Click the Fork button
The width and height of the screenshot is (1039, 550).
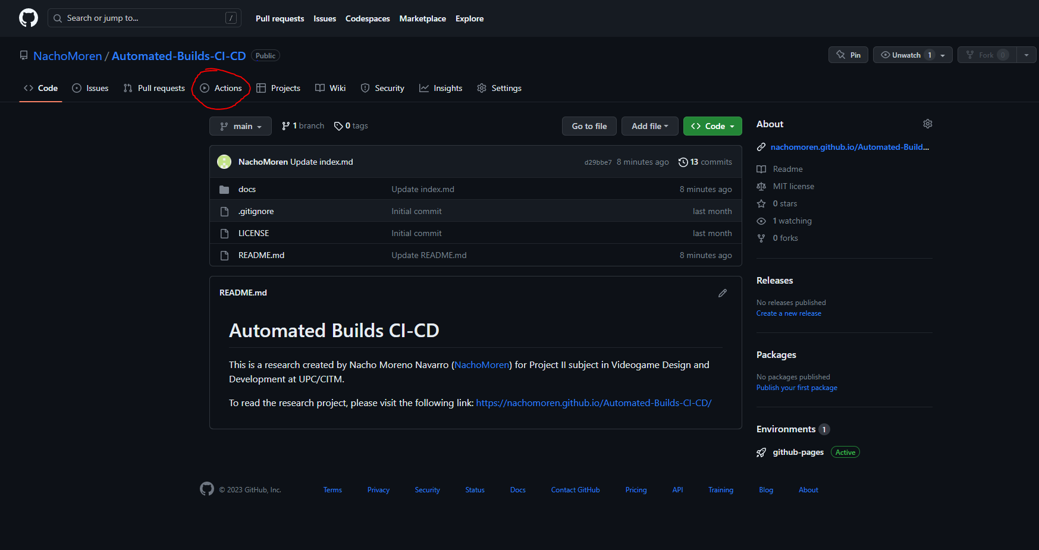pos(987,55)
